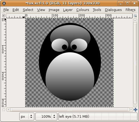Click the image menu arrow button left of the horizontal ruler
This screenshot has width=139, height=122.
coord(4,16)
